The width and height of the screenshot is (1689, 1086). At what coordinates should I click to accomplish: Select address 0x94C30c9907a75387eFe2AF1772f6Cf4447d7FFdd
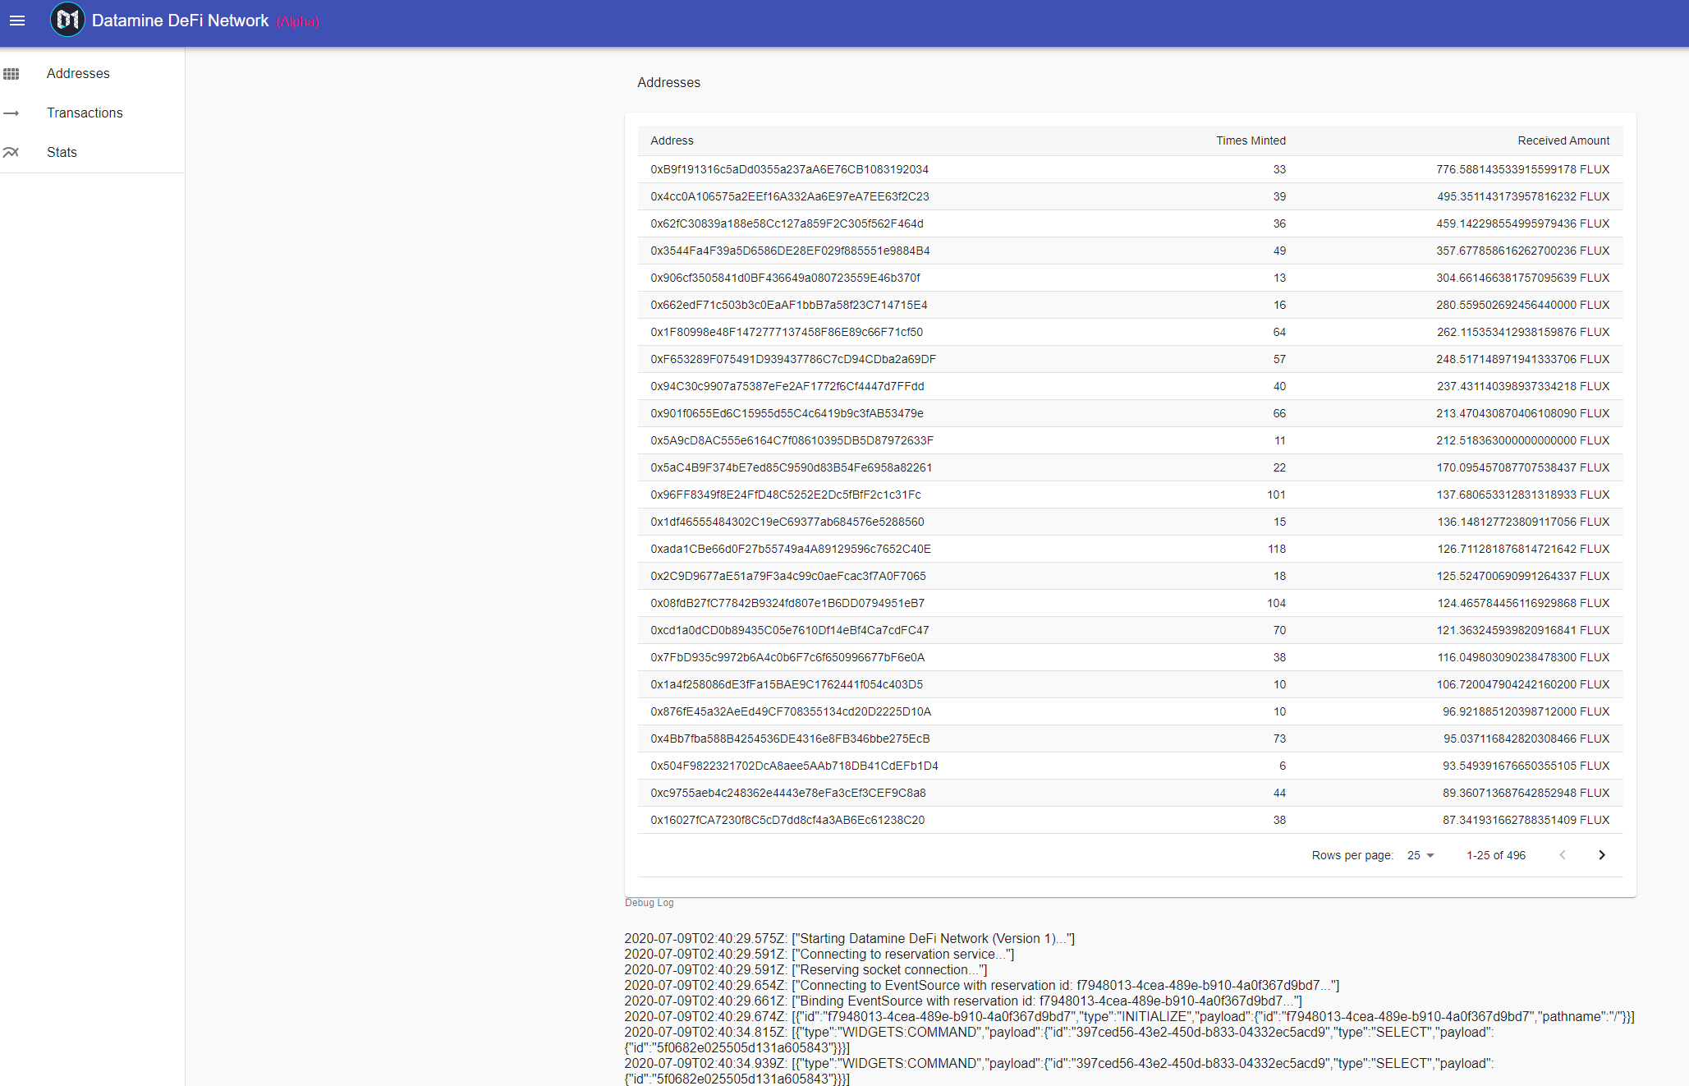coord(787,386)
